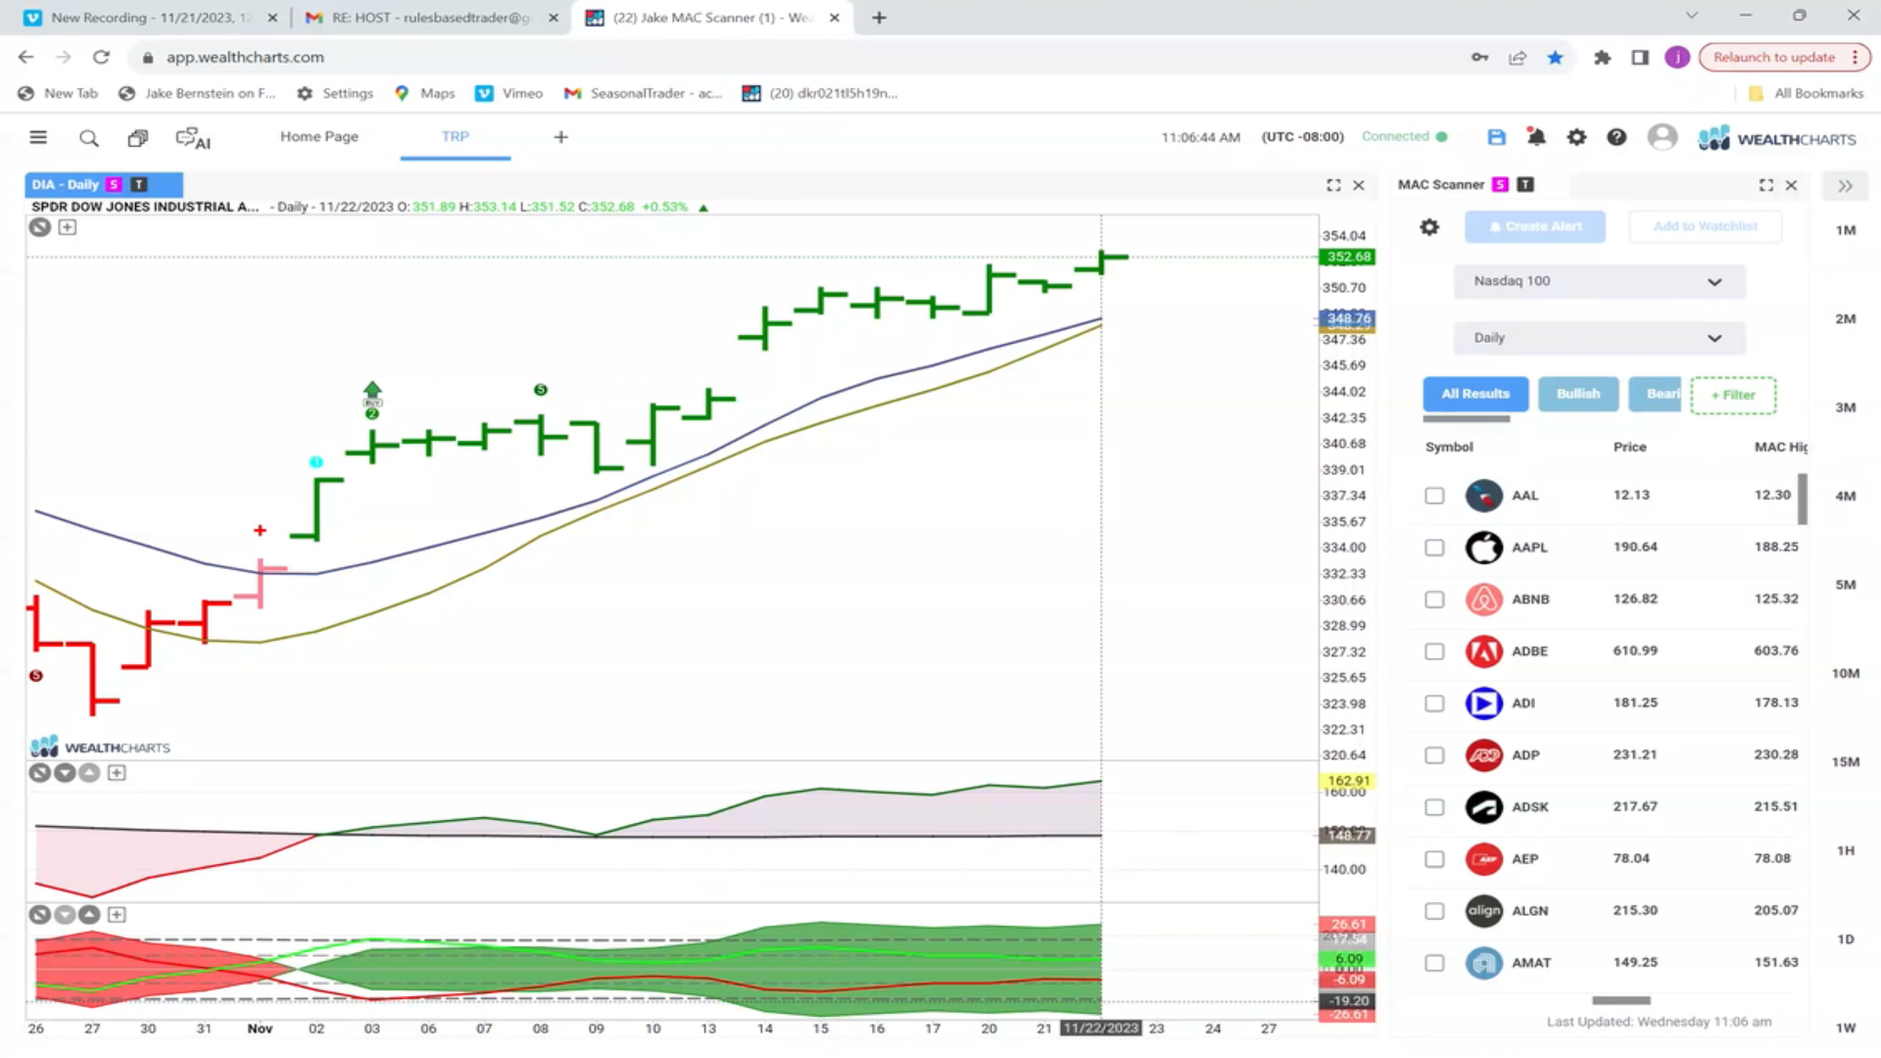Click the + Filter button

[x=1732, y=396]
